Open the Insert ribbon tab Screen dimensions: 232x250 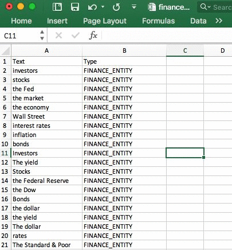coord(57,21)
